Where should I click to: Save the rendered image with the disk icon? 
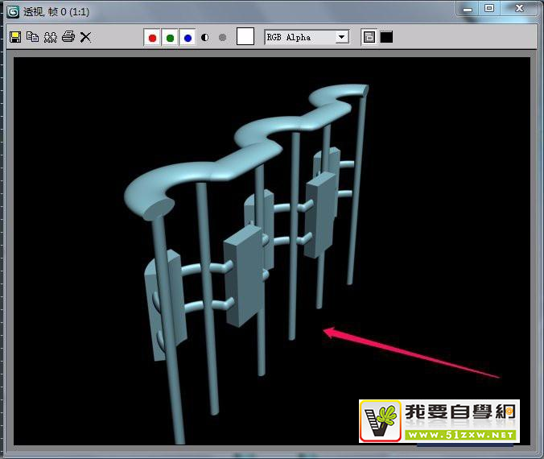[15, 37]
